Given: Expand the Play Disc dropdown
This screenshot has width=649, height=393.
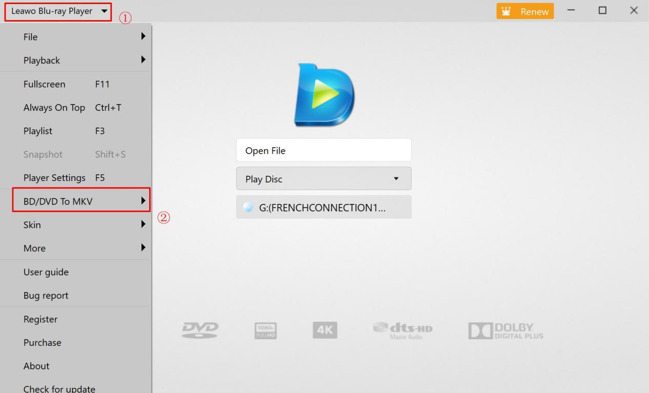Looking at the screenshot, I should [x=323, y=179].
